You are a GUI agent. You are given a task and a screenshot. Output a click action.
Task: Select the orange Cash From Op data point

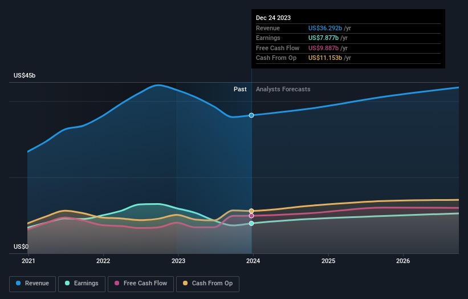coord(251,211)
